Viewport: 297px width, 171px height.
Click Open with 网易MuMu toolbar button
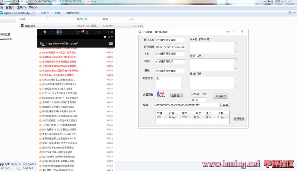(16, 13)
